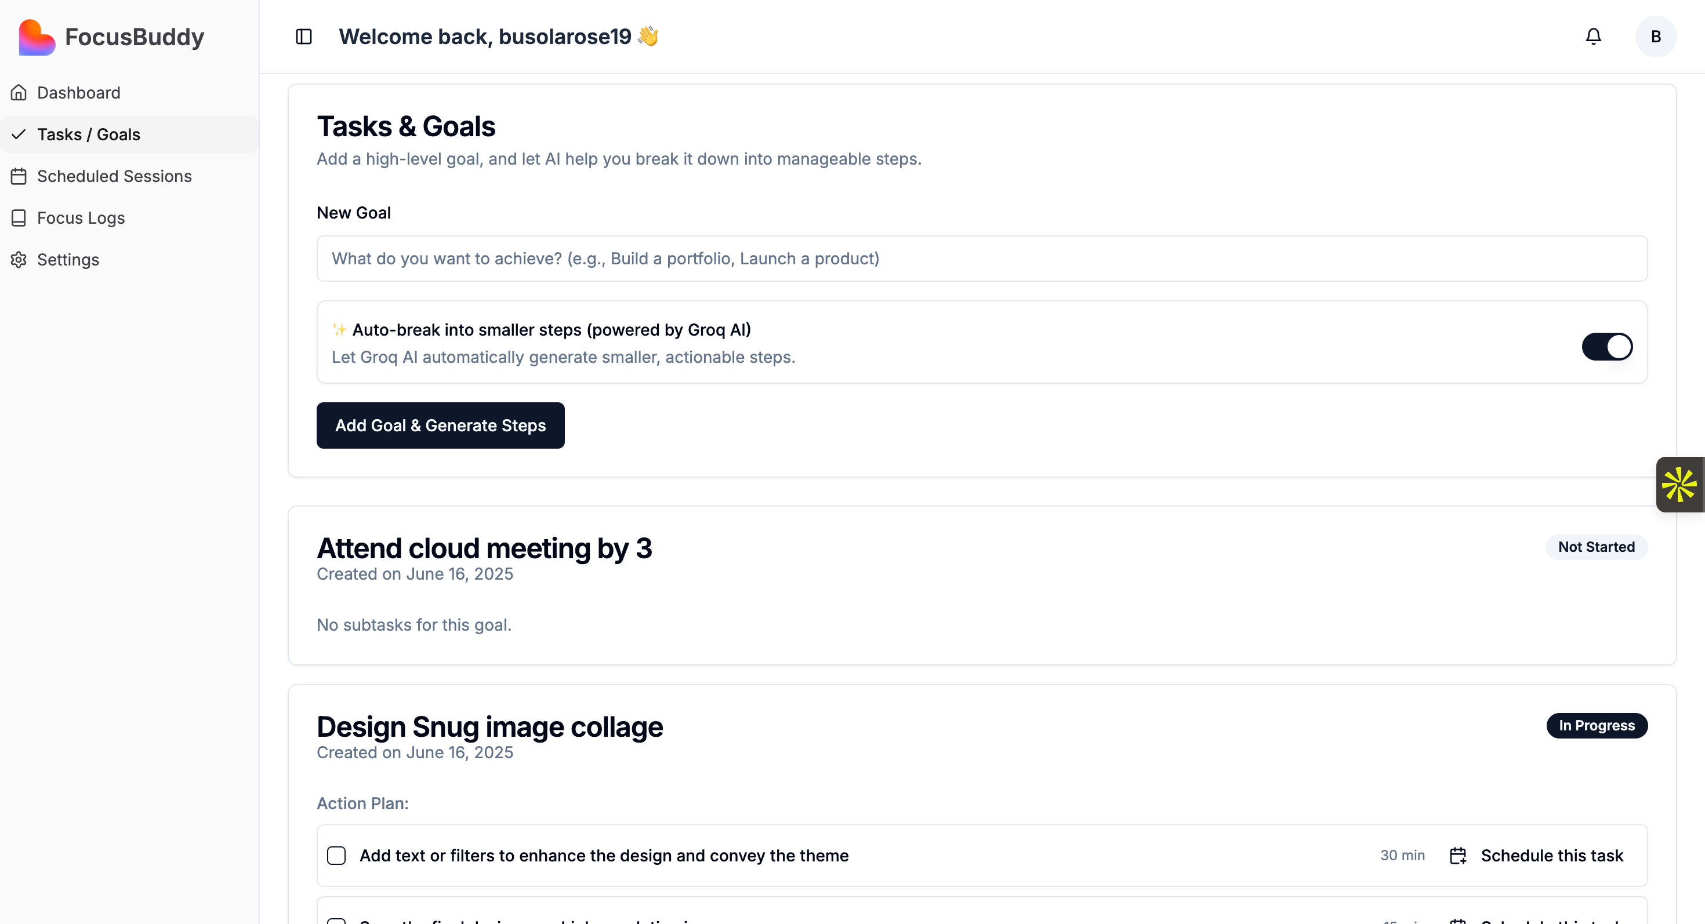Open the Dashboard home icon in sidebar
This screenshot has height=924, width=1705.
pyautogui.click(x=19, y=93)
